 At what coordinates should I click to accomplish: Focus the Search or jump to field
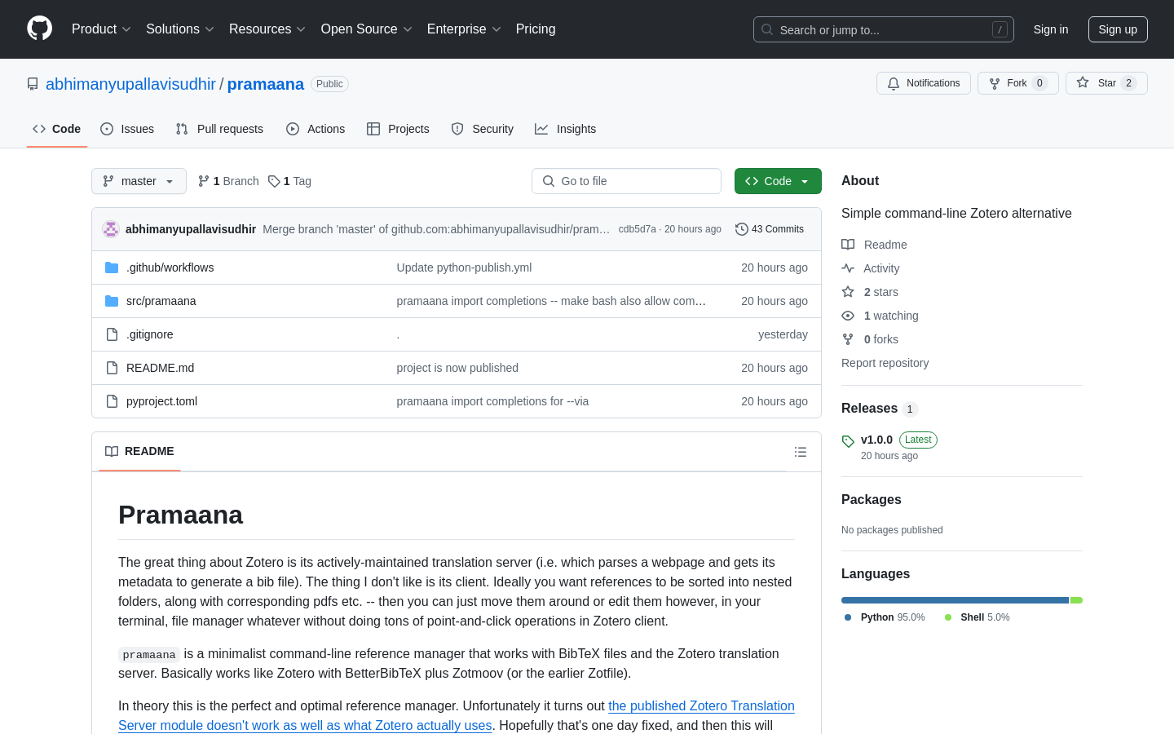click(x=884, y=29)
